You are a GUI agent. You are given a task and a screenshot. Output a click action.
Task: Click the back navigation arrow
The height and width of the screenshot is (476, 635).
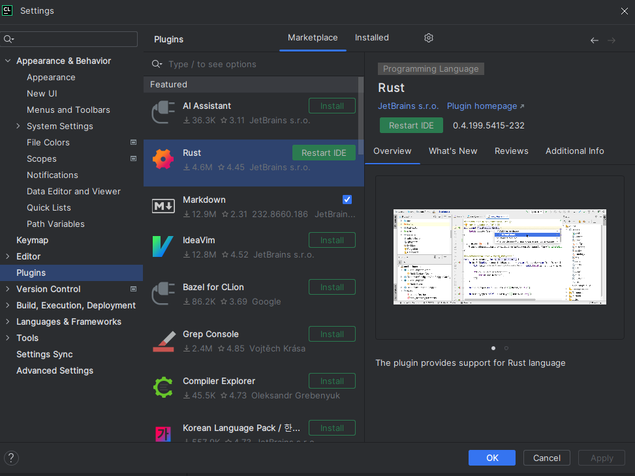pos(594,40)
